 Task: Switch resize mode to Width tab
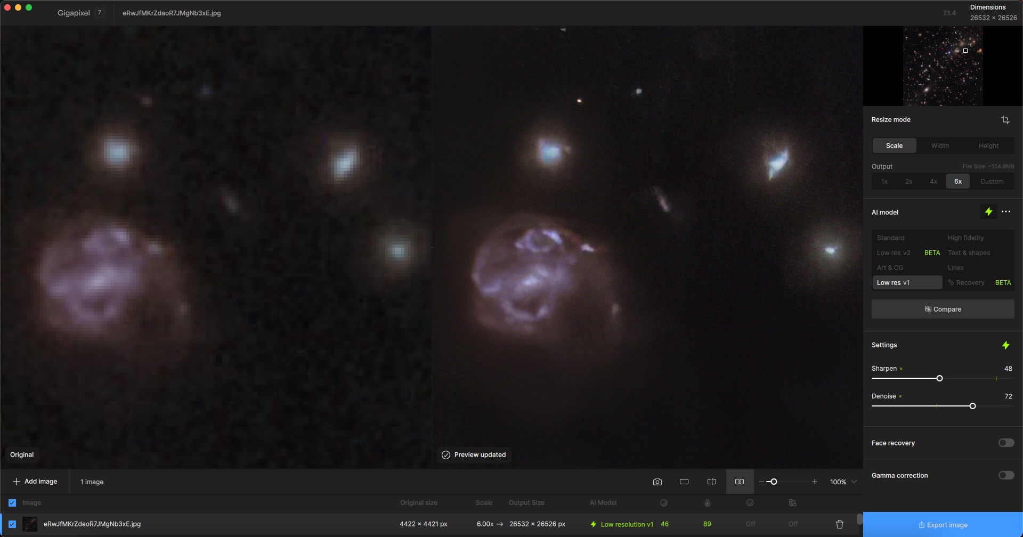click(x=940, y=146)
